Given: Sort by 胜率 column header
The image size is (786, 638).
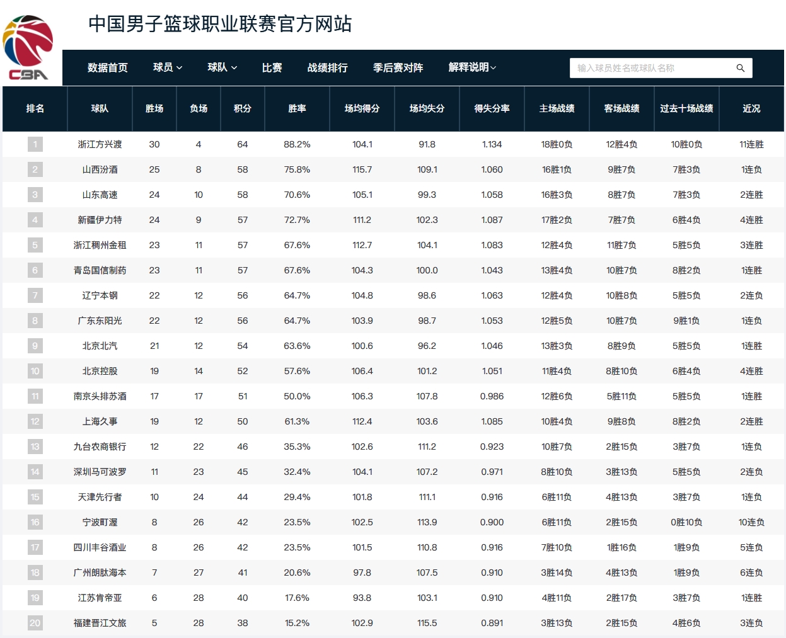Looking at the screenshot, I should 297,108.
